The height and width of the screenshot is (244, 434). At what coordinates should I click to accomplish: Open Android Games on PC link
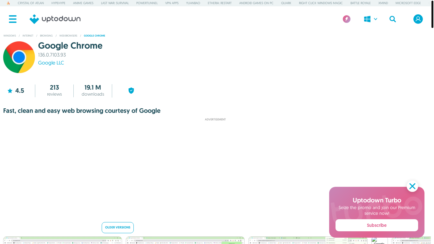(x=256, y=3)
